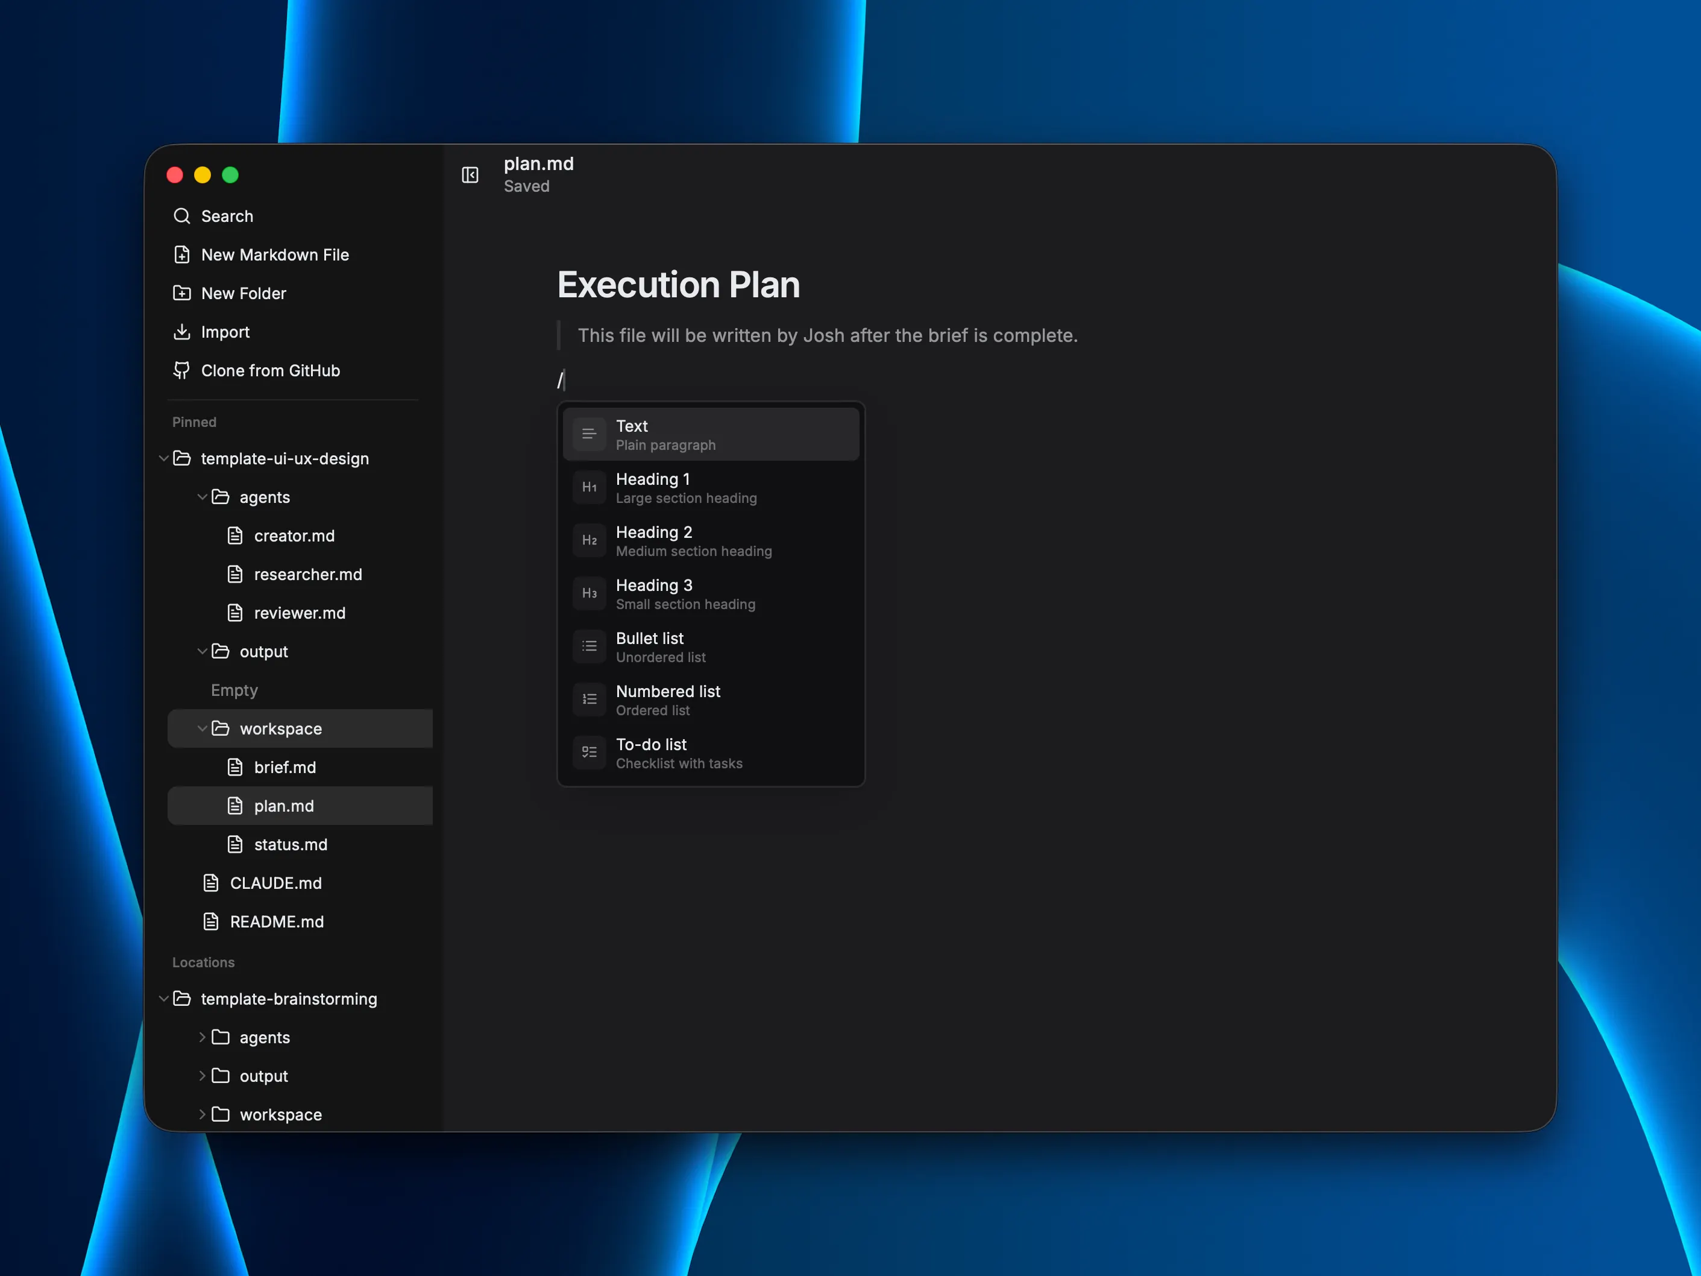Click the Numbered list icon
Viewport: 1701px width, 1276px height.
point(589,699)
